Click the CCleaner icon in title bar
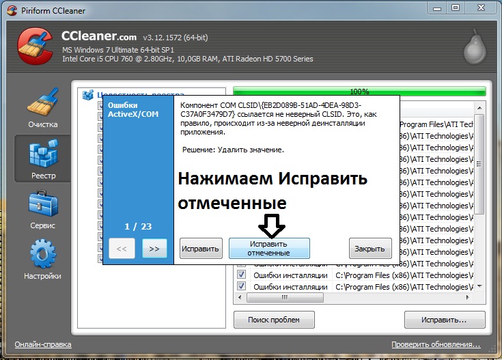Viewport: 502px width, 360px height. (x=10, y=8)
